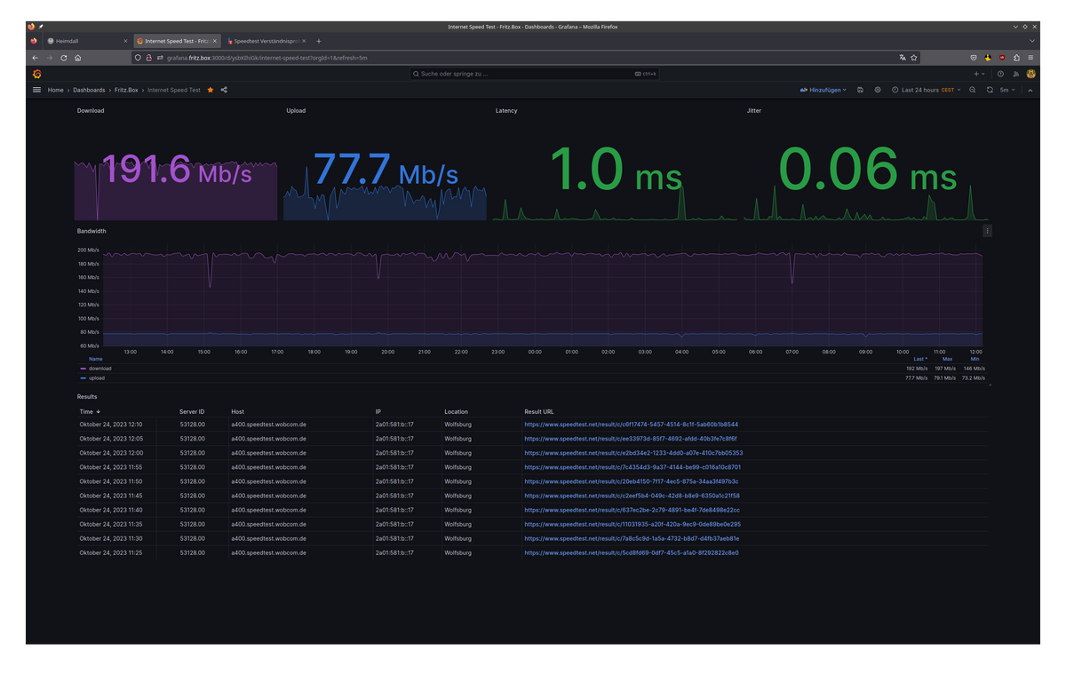Open the 5m refresh interval dropdown

(1006, 90)
